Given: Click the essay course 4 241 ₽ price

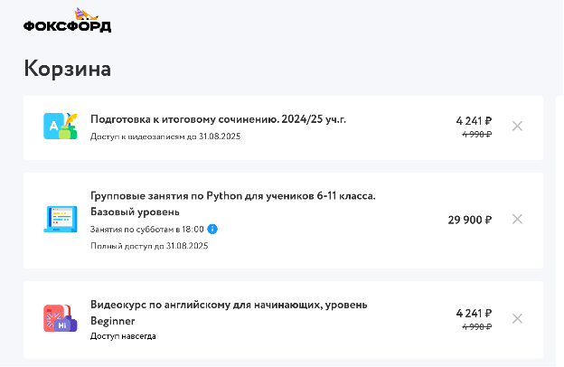Looking at the screenshot, I should (x=474, y=120).
